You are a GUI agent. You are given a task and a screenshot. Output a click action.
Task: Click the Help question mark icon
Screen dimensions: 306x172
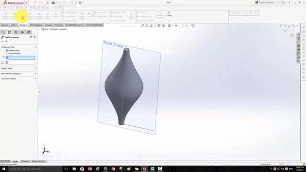coord(289,2)
